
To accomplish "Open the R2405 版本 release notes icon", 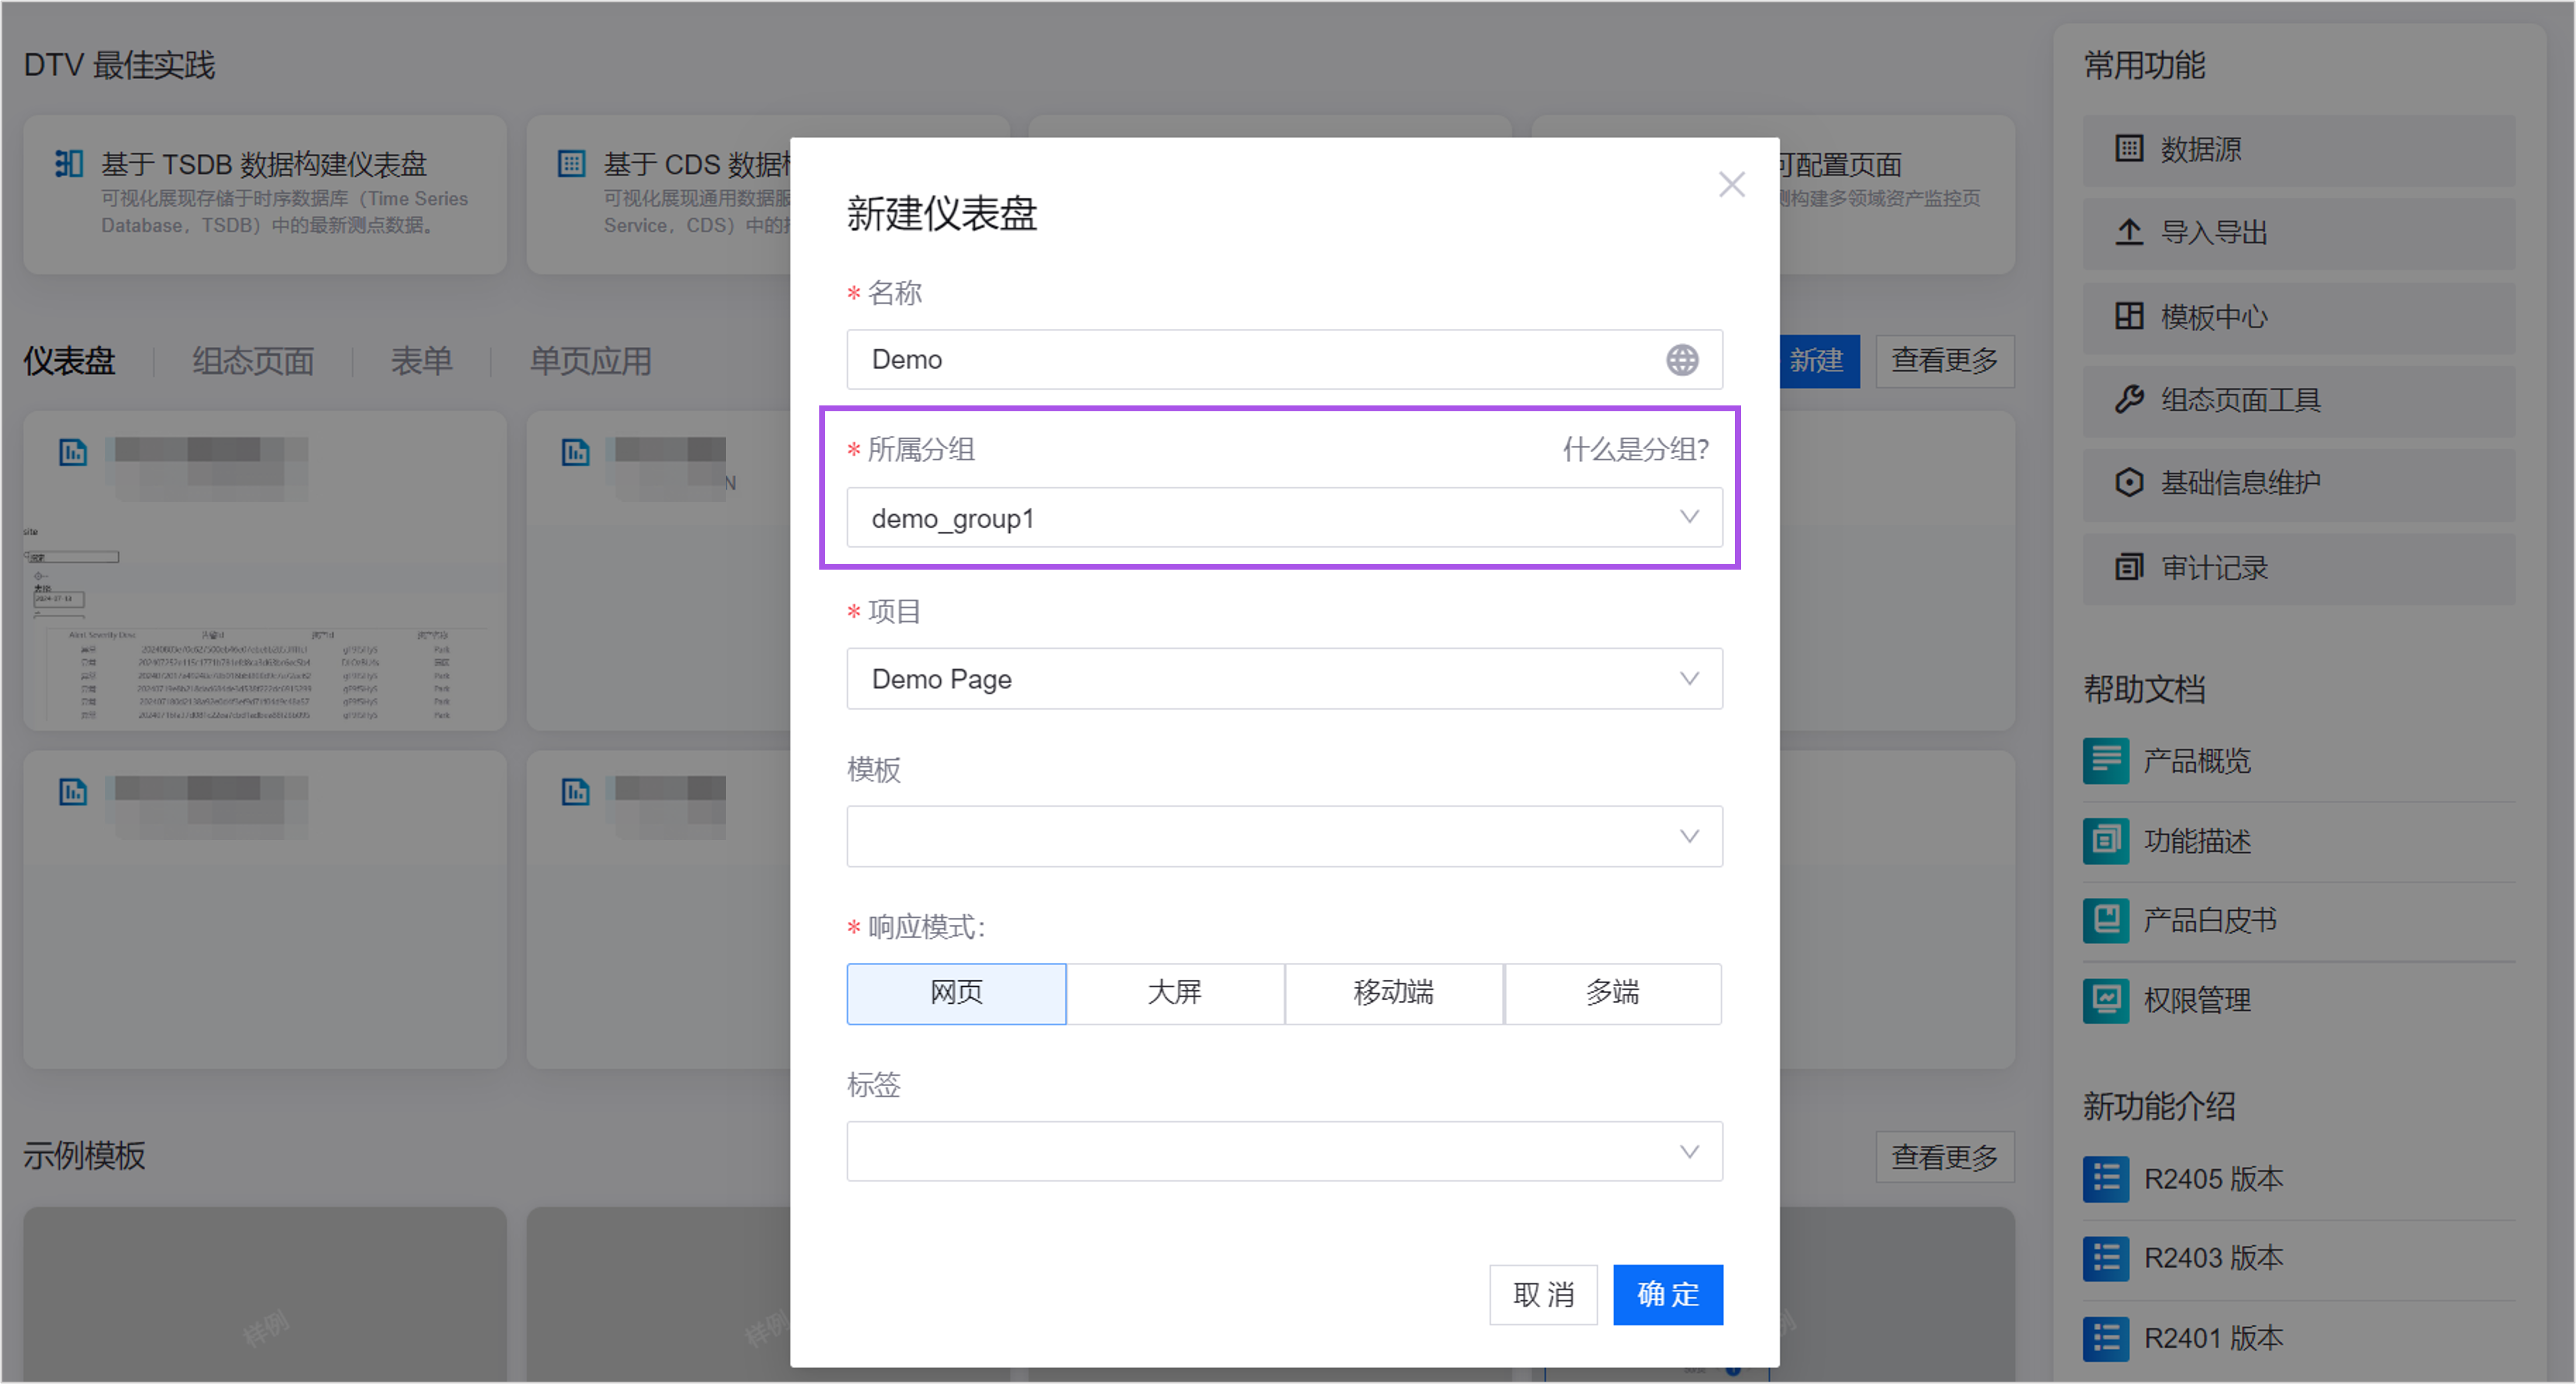I will point(2106,1179).
